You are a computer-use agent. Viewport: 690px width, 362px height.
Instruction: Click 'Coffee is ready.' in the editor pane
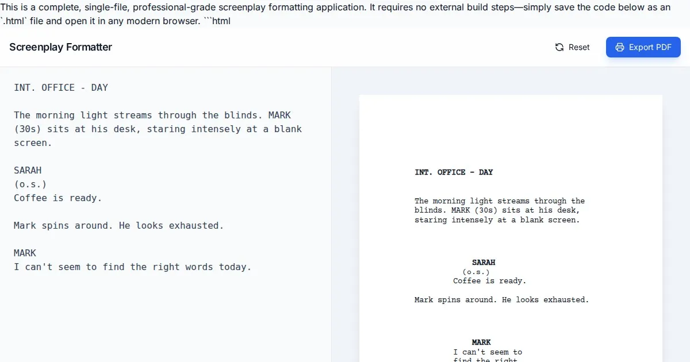pos(57,198)
